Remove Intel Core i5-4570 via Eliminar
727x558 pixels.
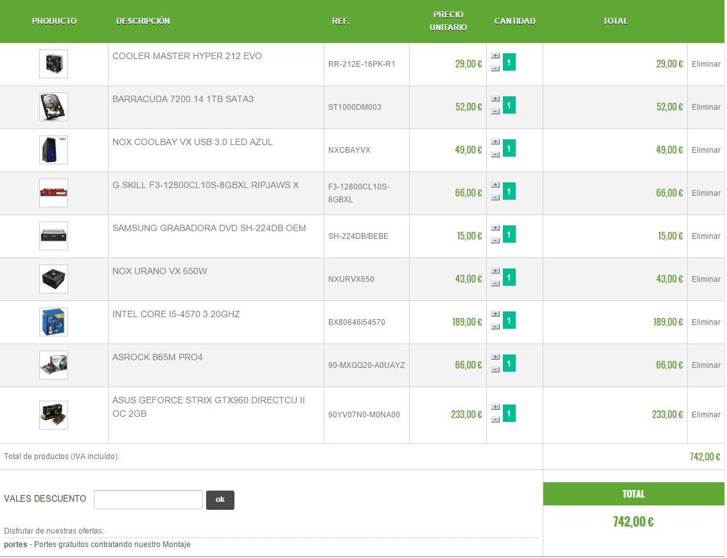706,322
